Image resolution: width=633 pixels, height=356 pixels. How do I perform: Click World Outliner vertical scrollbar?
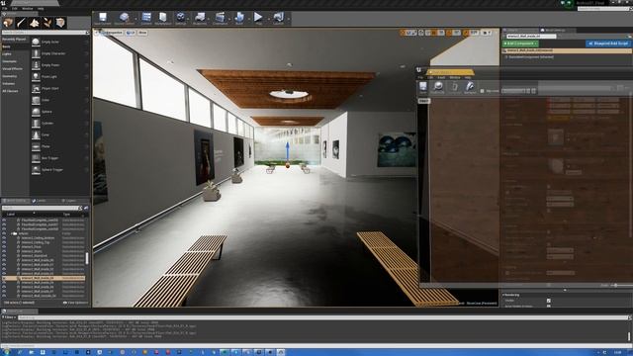click(x=87, y=258)
